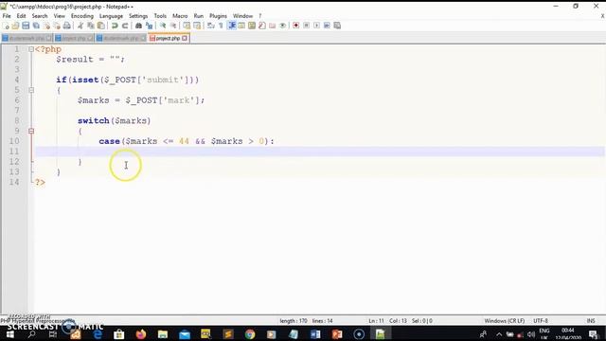
Task: Close the active project.php tab
Action: tap(185, 38)
